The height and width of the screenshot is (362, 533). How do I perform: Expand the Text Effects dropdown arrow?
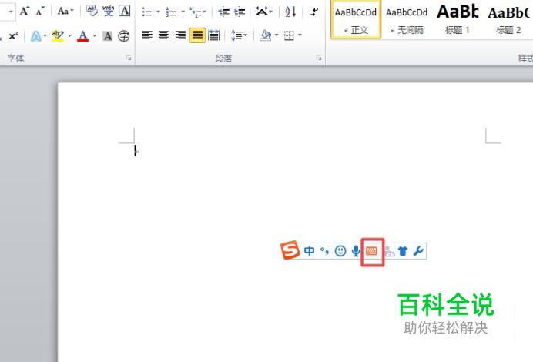coord(45,35)
